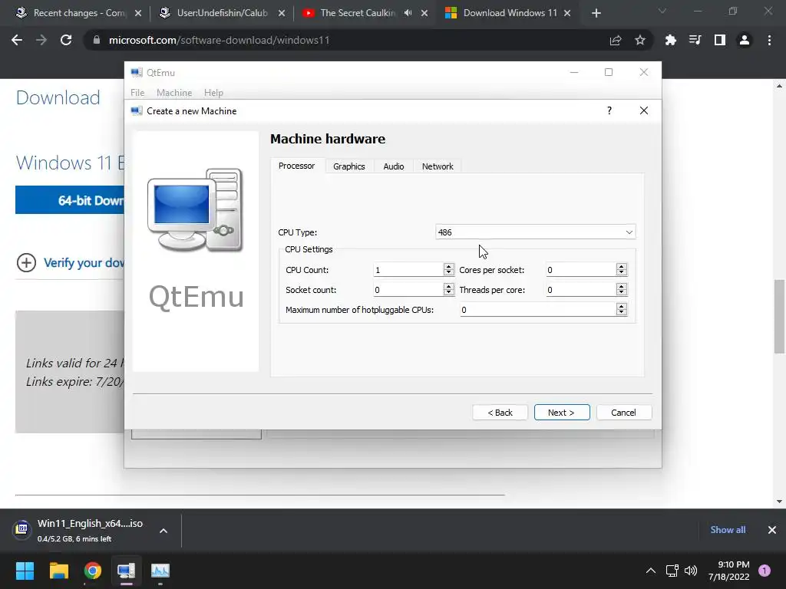This screenshot has height=589, width=786.
Task: Click Show all downloads link
Action: point(728,529)
